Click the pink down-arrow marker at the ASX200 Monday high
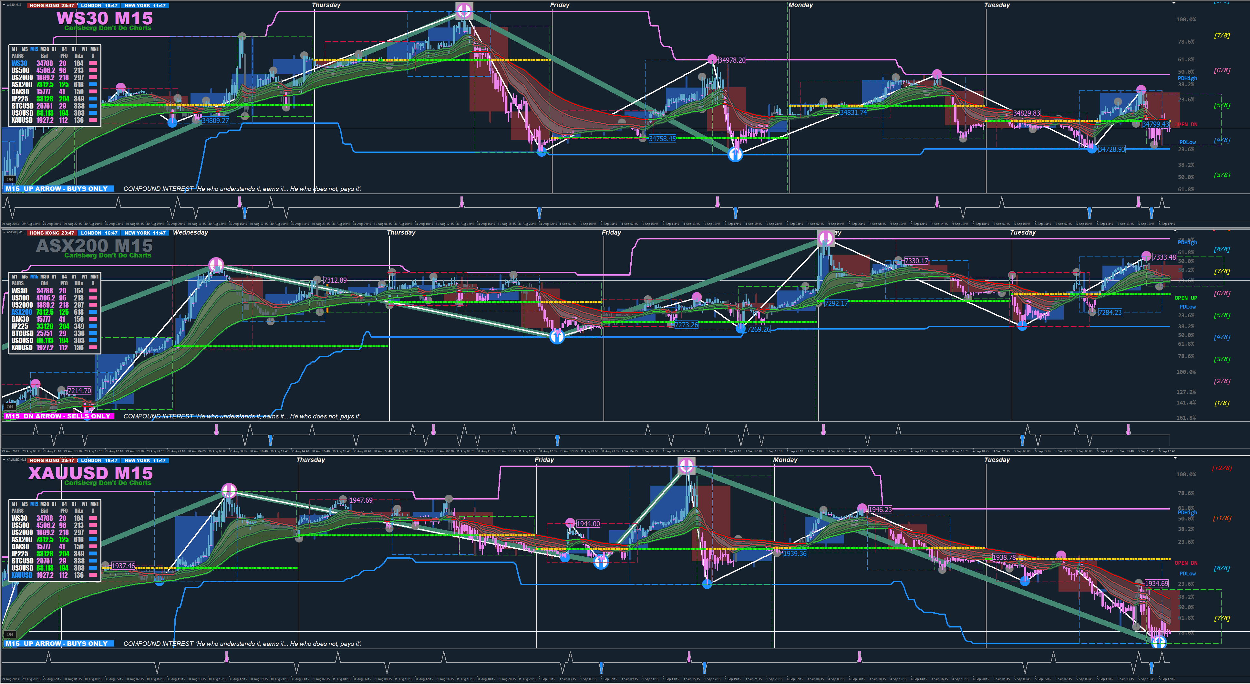This screenshot has height=684, width=1250. [825, 238]
